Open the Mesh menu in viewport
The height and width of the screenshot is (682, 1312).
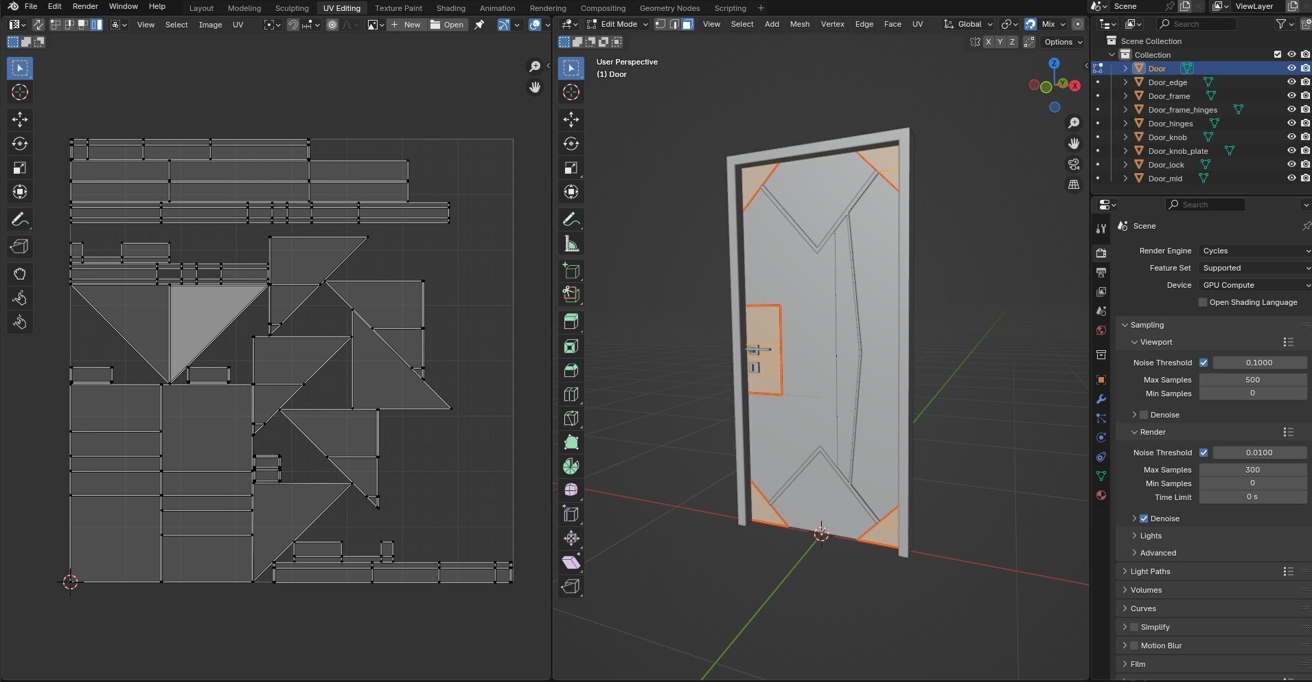click(x=799, y=24)
